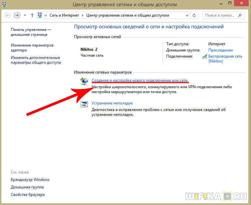
Task: Open 'Свойства браузера' link
Action: point(28,195)
